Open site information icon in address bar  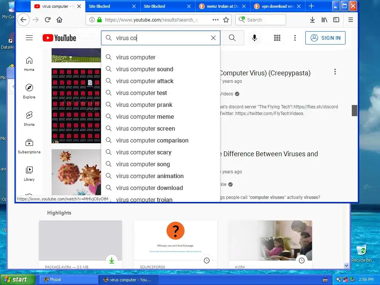click(x=92, y=20)
